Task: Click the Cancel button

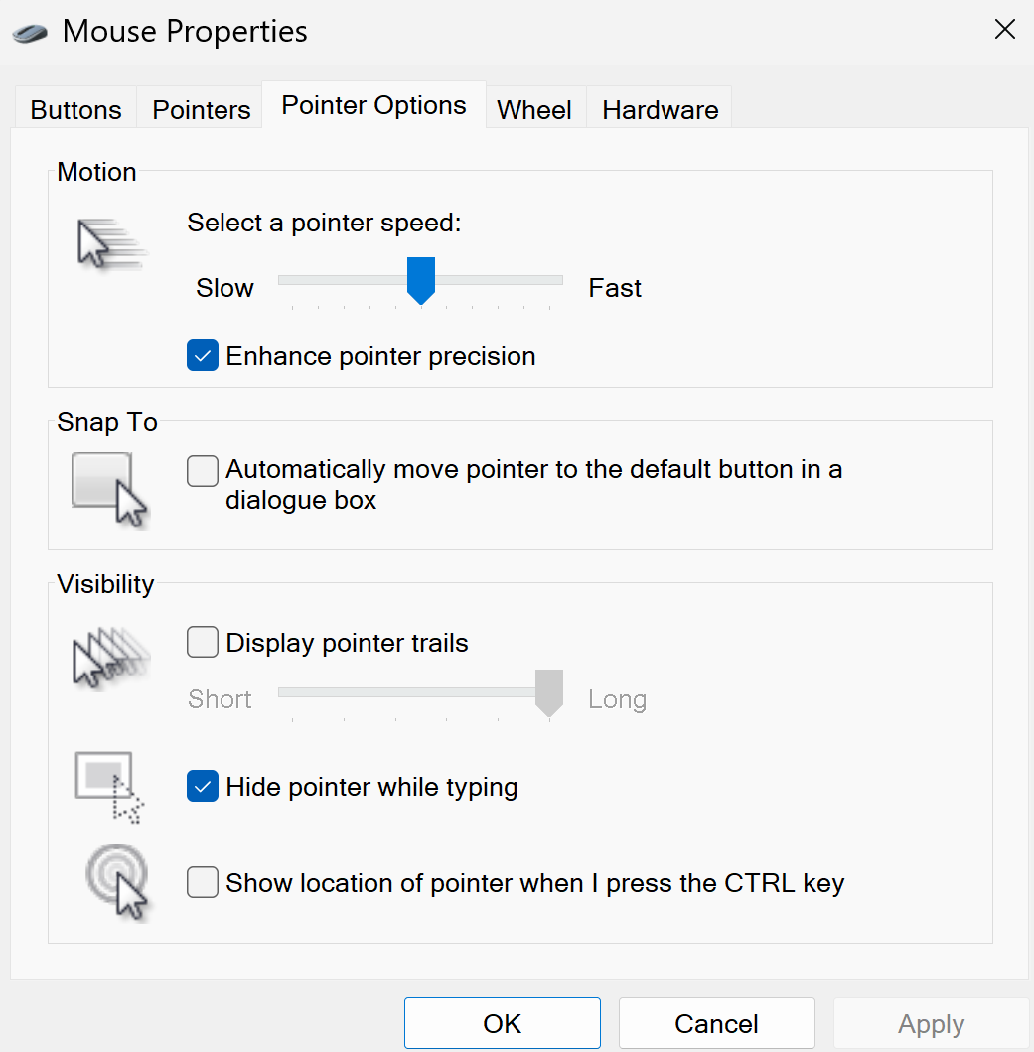Action: 716,1023
